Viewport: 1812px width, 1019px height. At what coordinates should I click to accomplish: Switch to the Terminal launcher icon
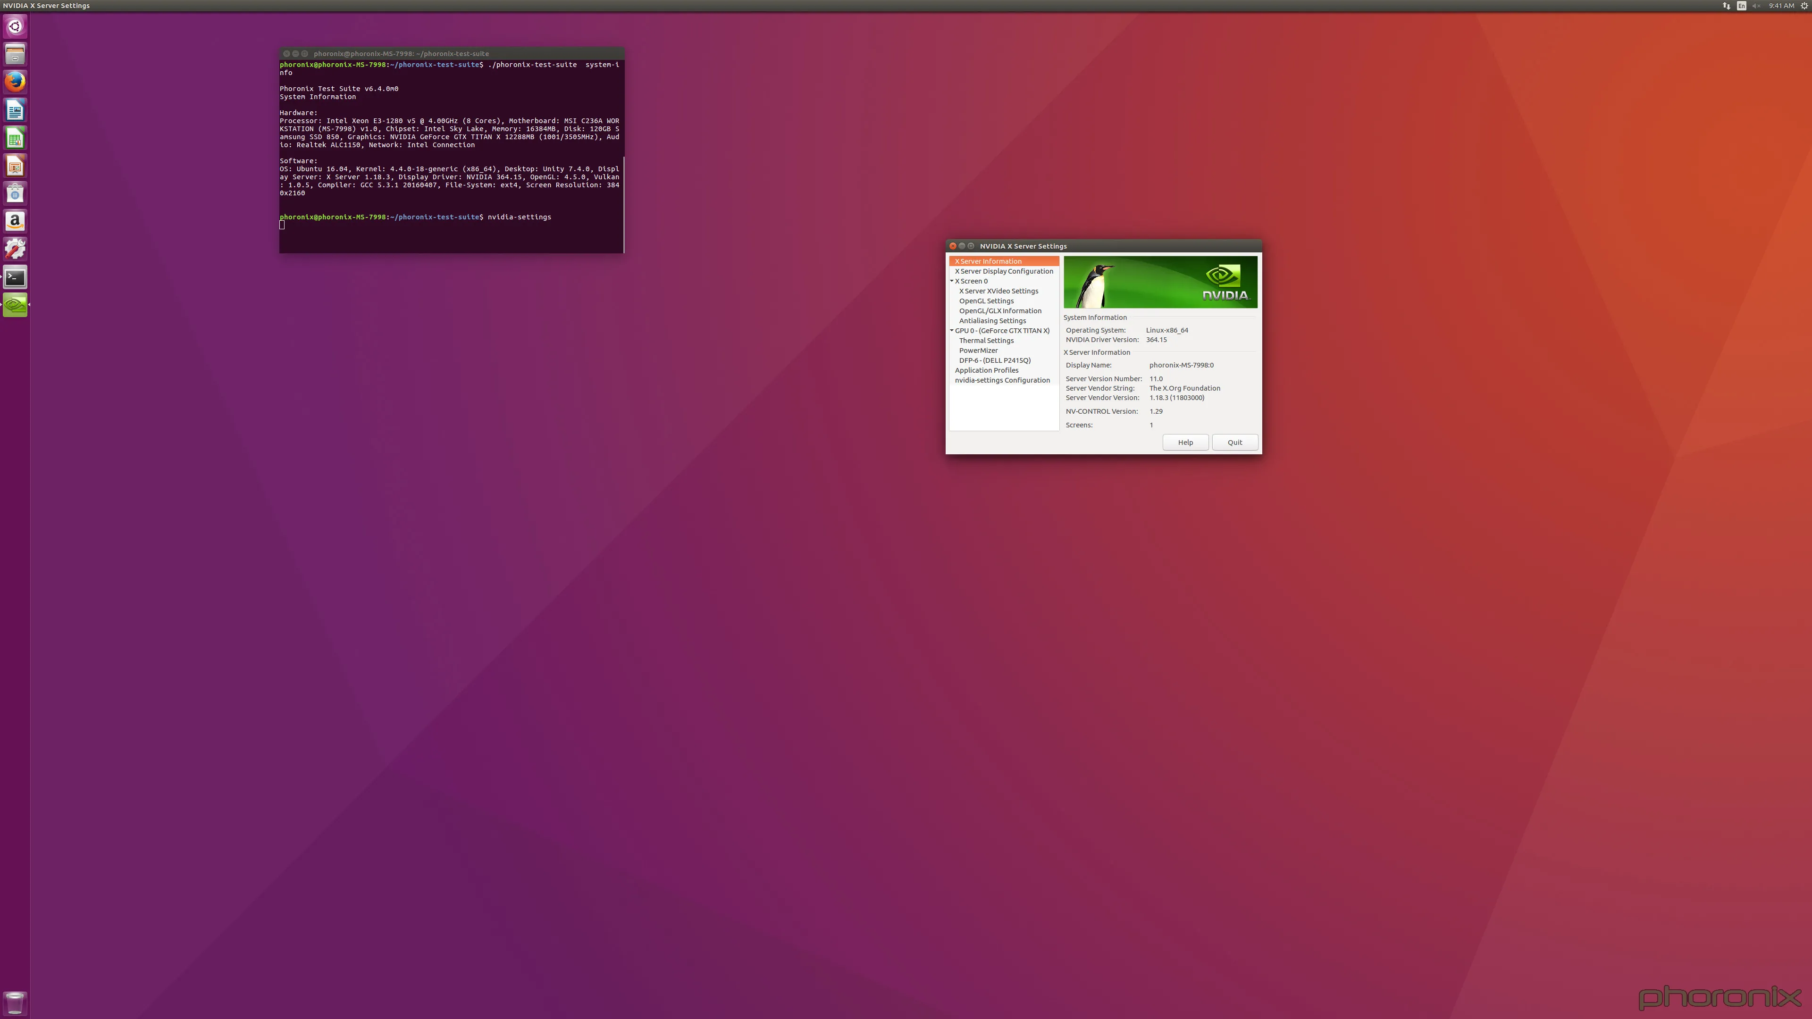coord(15,277)
